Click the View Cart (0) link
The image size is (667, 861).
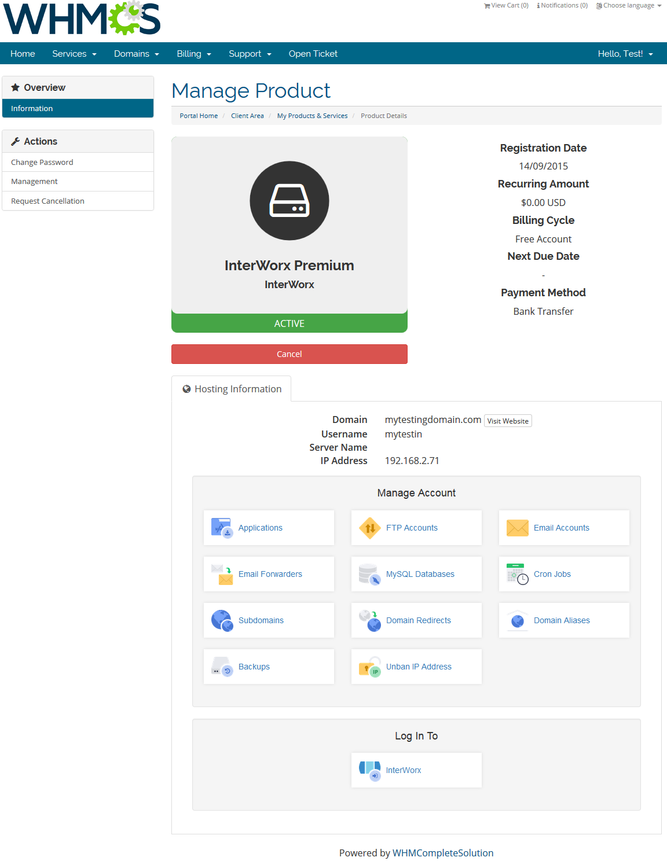coord(506,6)
